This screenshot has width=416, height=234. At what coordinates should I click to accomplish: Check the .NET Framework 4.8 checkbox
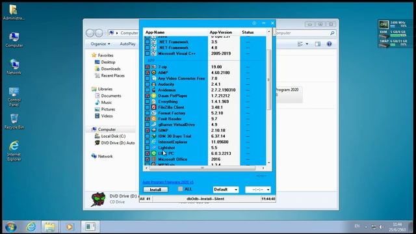148,47
